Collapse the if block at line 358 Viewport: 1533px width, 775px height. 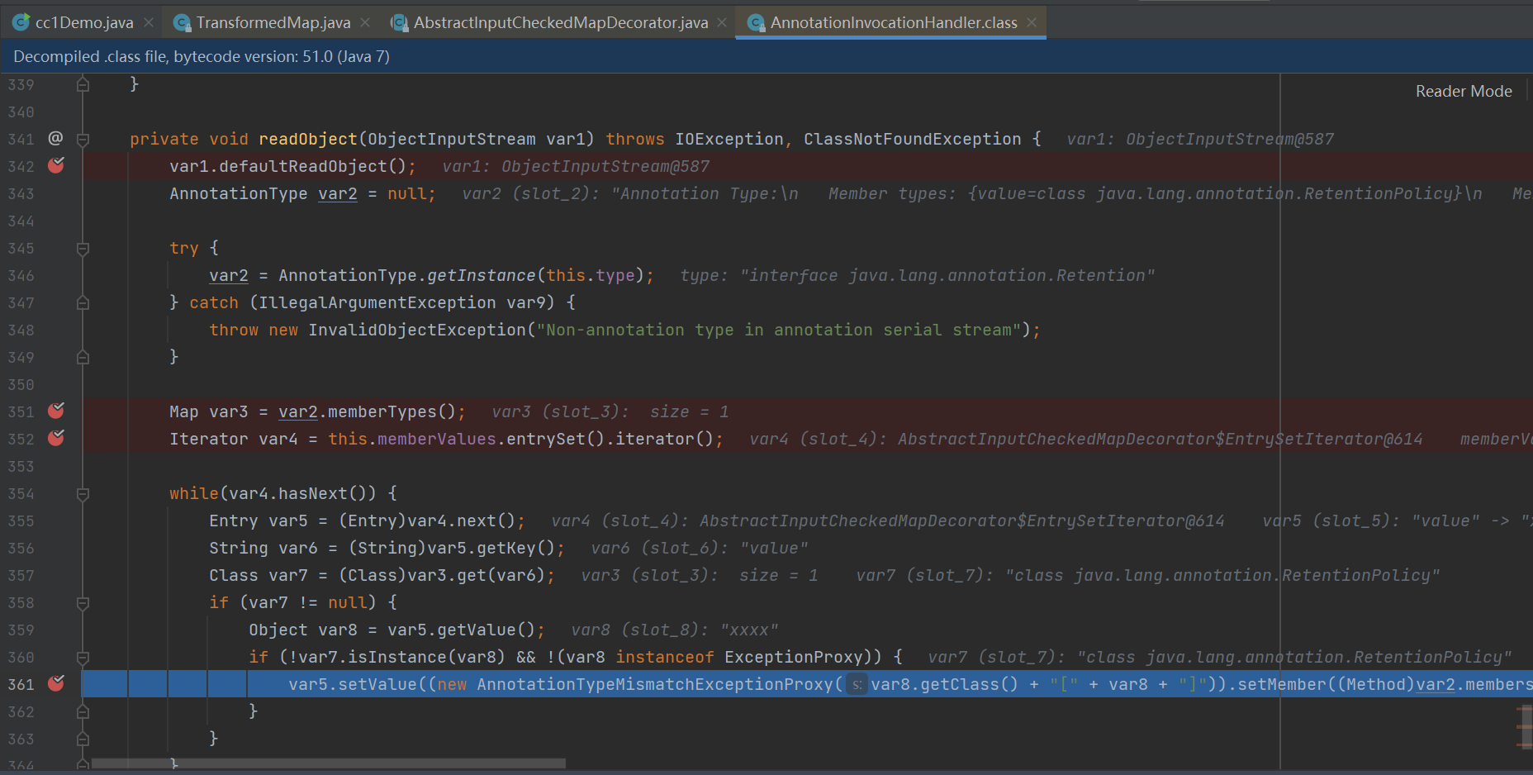pos(83,603)
